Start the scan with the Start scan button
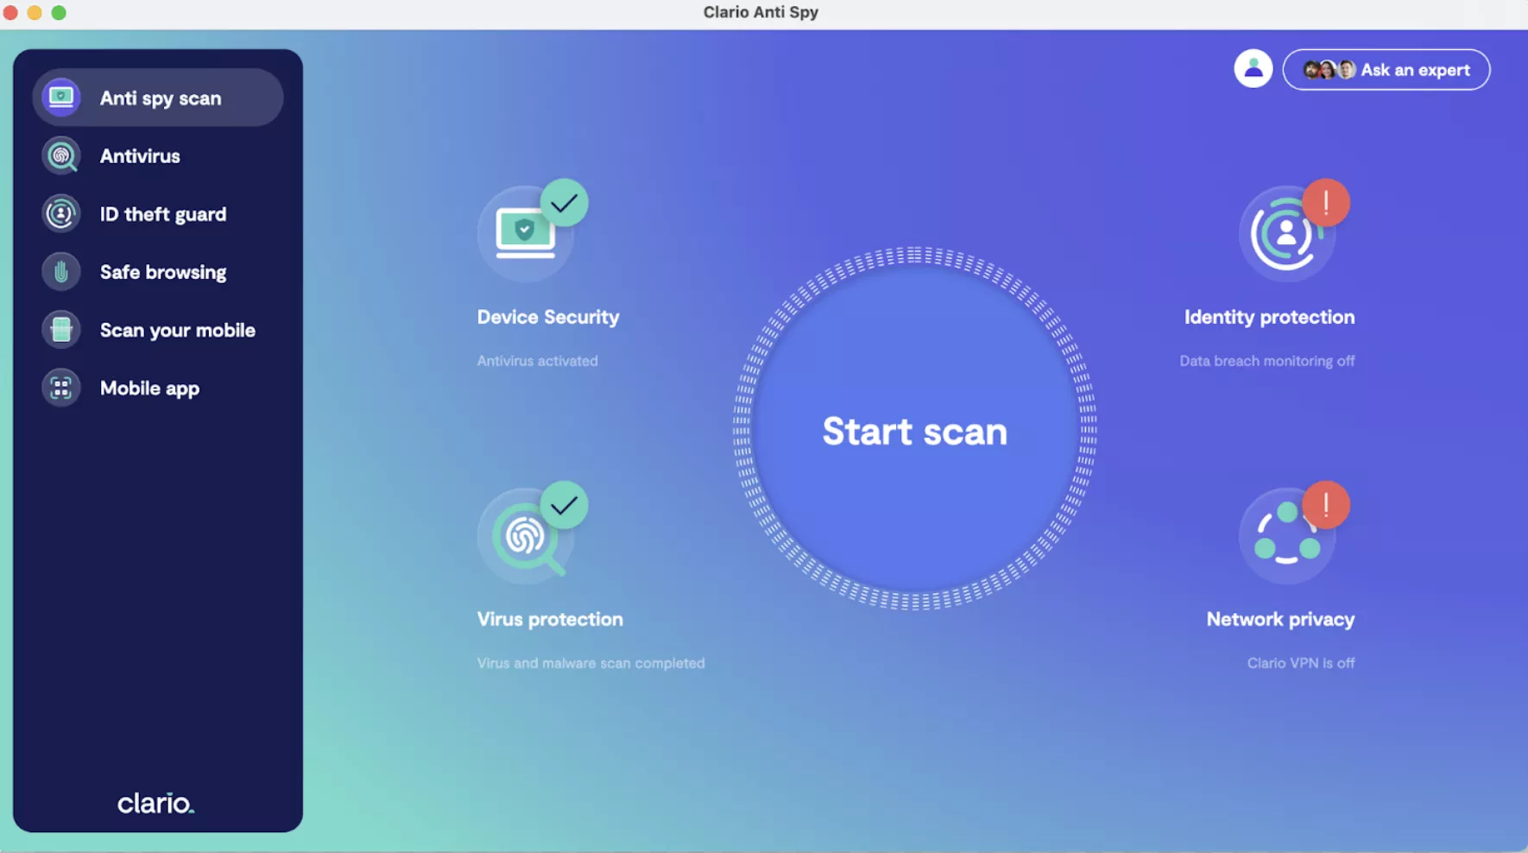The width and height of the screenshot is (1528, 853). 914,429
